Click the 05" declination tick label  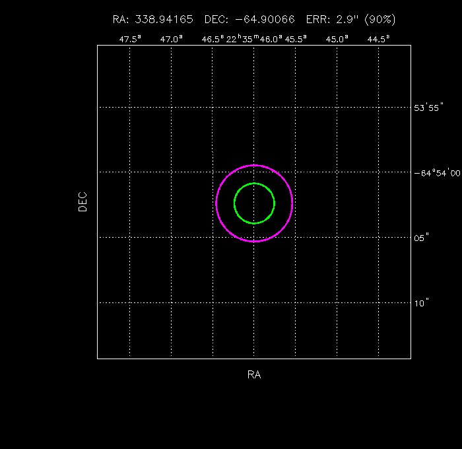click(421, 238)
